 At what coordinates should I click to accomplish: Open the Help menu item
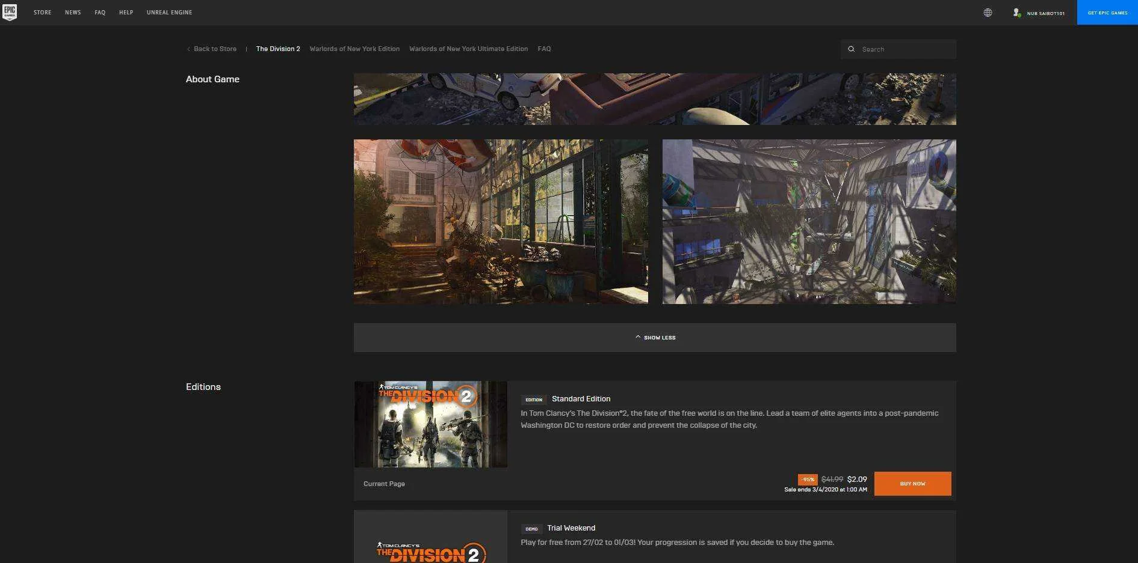pyautogui.click(x=126, y=13)
